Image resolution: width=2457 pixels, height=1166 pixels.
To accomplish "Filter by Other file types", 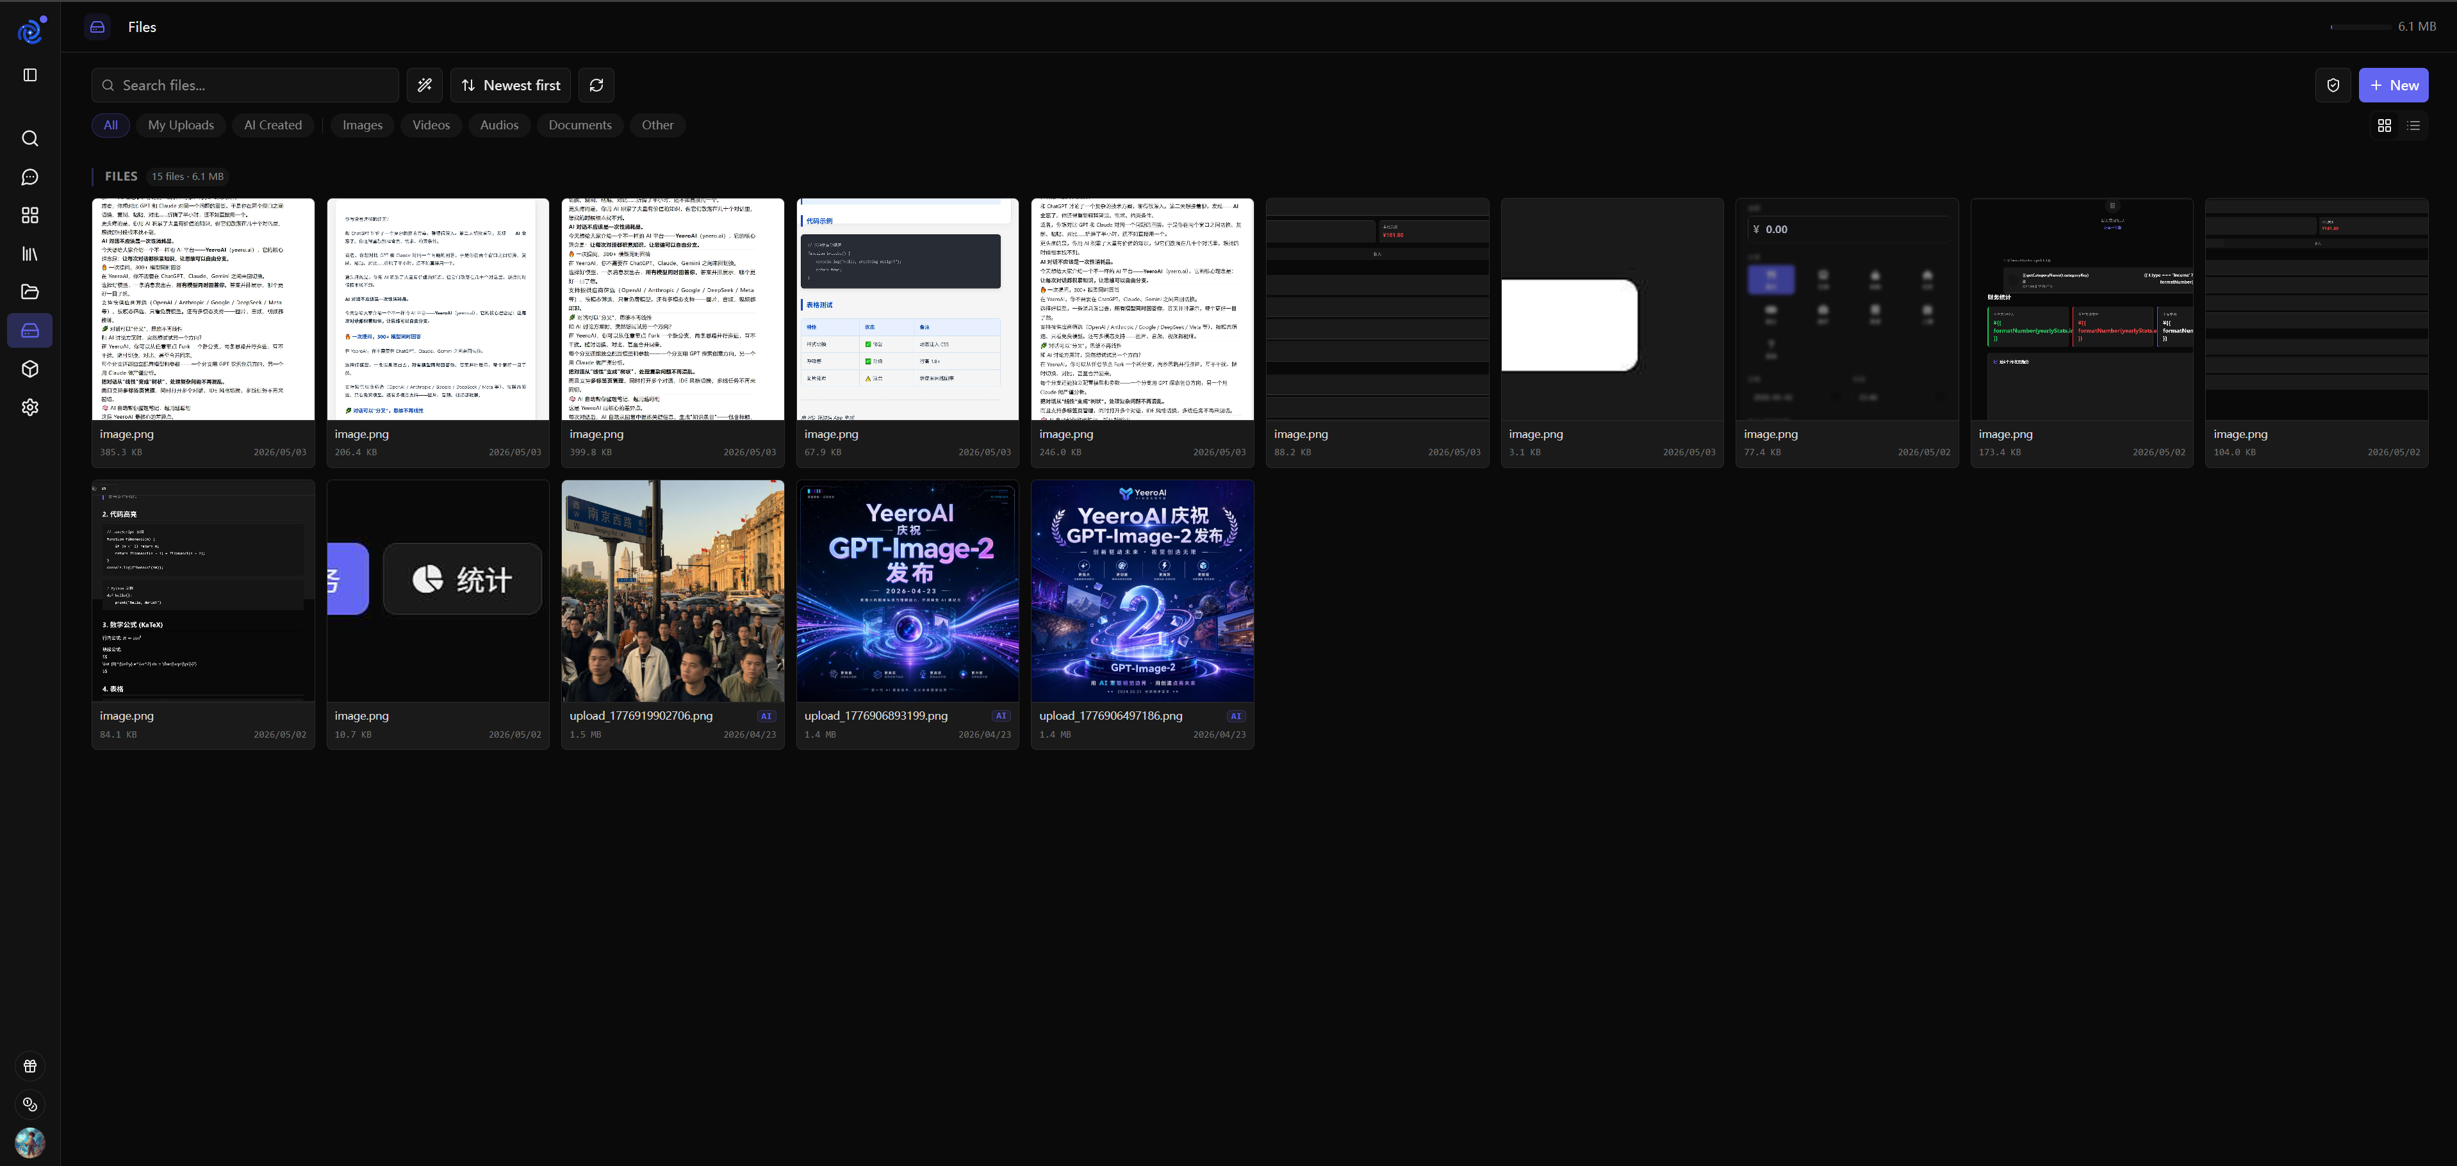I will point(657,125).
